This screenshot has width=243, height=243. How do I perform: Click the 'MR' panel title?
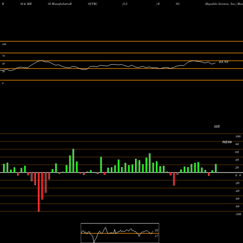coord(217,126)
